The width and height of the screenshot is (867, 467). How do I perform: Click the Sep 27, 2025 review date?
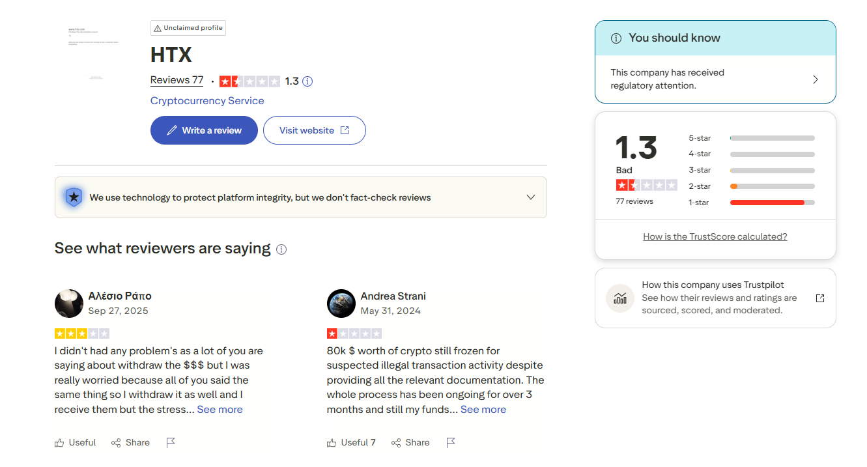click(x=119, y=311)
